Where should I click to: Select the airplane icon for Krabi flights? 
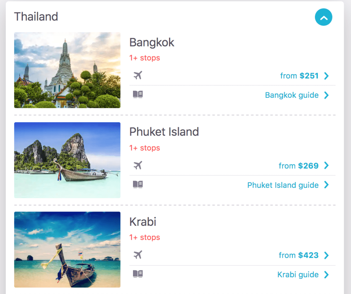click(138, 255)
